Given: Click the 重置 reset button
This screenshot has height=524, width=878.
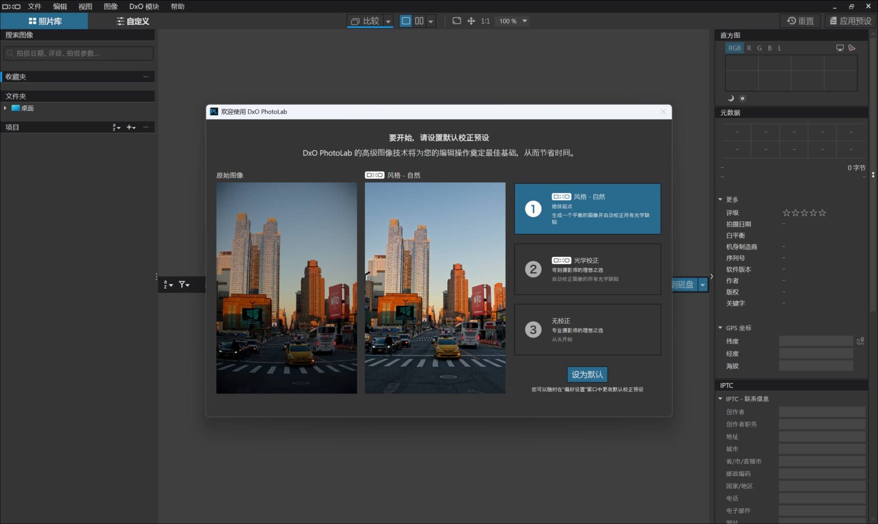Looking at the screenshot, I should click(801, 21).
